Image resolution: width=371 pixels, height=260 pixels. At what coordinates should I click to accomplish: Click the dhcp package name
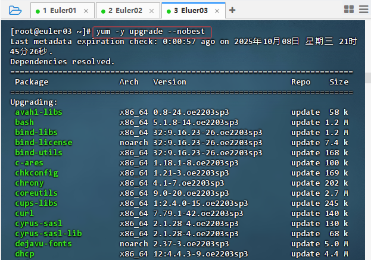coord(24,254)
